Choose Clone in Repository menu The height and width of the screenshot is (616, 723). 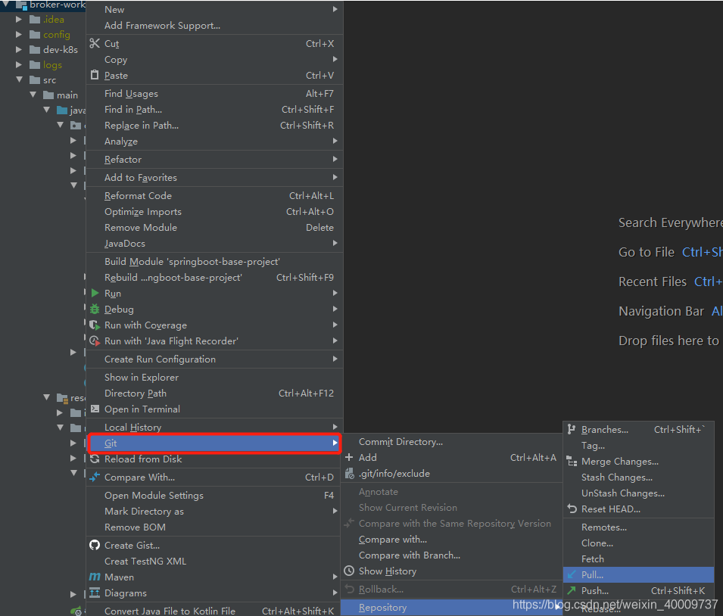(x=639, y=543)
